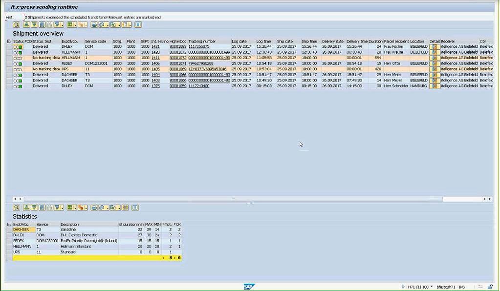Screen dimensions: 500x291
Task: Open higher-level document 80001059
Action: click(178, 86)
